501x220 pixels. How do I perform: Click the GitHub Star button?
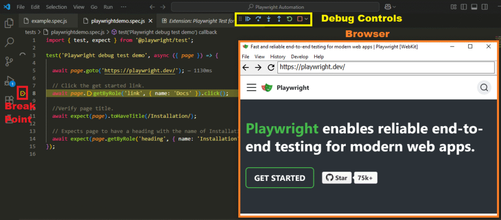337,178
